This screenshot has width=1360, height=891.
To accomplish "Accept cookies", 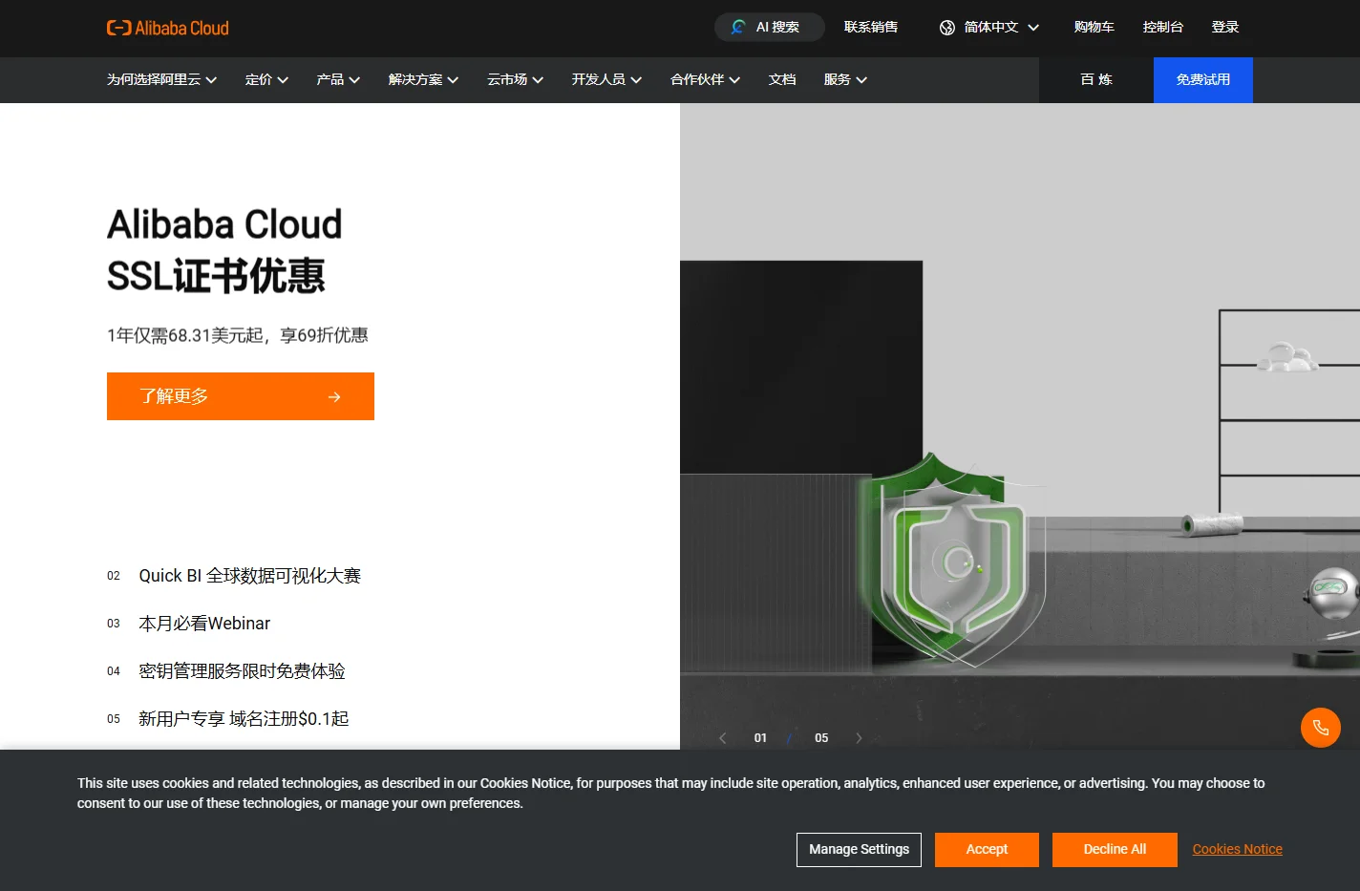I will tap(987, 850).
